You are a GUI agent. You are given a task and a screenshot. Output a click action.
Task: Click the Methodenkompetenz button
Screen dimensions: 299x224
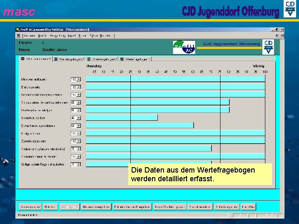point(96,207)
